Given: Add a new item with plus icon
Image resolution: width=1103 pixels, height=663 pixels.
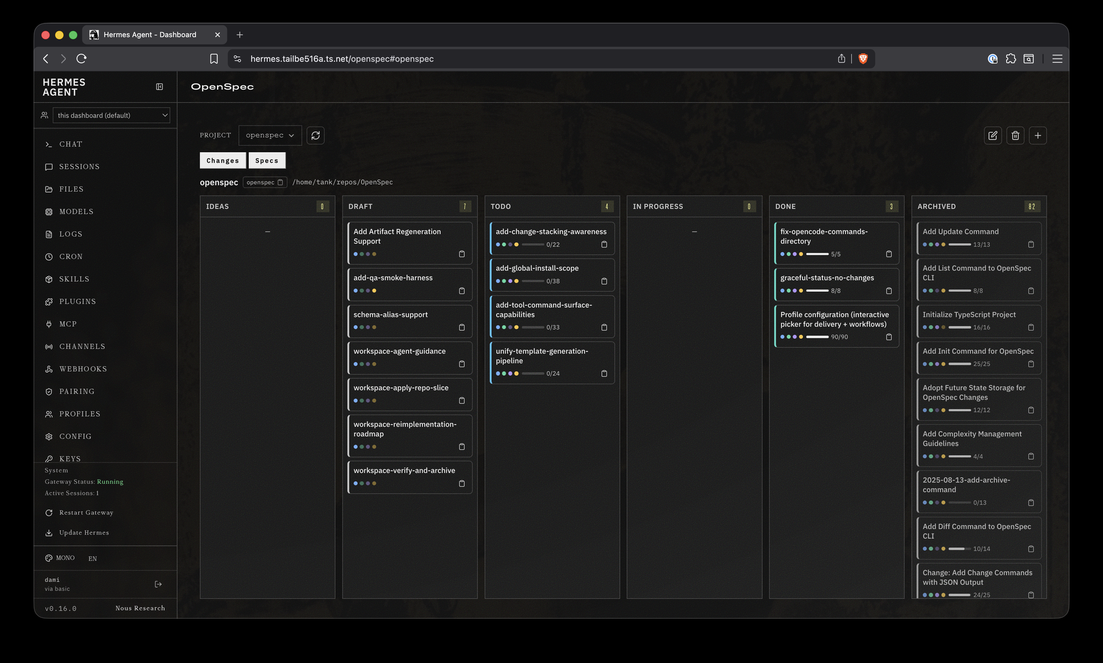Looking at the screenshot, I should click(1038, 135).
